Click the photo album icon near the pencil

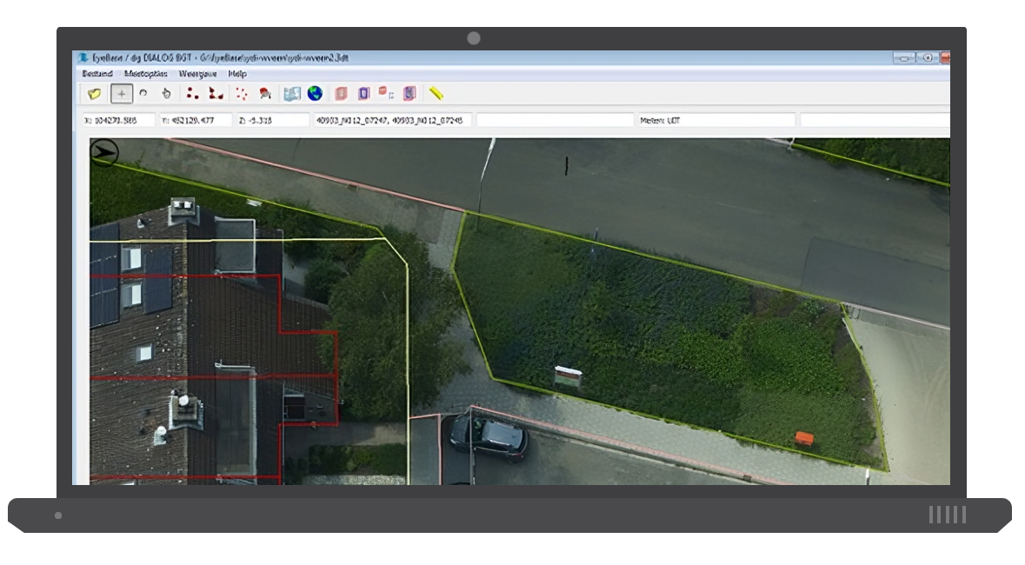[x=409, y=93]
